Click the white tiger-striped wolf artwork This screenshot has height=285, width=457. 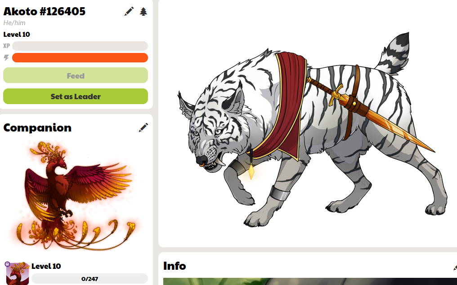tap(312, 129)
